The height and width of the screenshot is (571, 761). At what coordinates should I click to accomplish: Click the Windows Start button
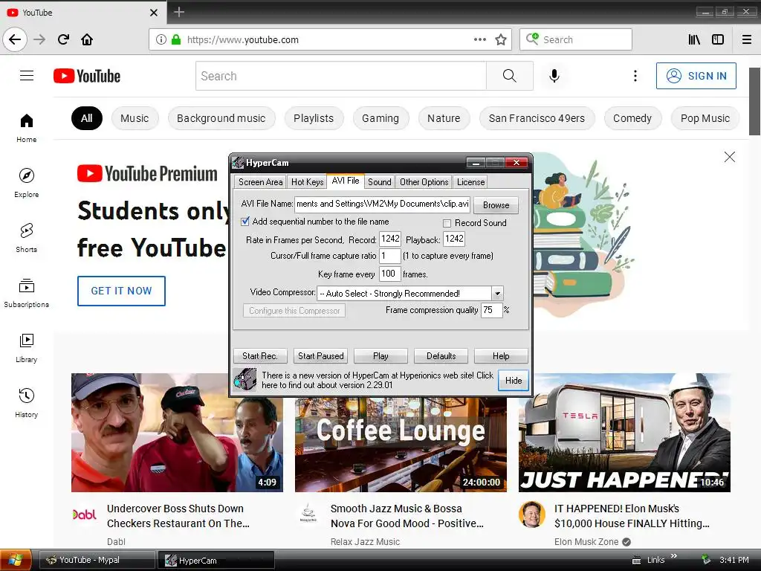point(16,560)
